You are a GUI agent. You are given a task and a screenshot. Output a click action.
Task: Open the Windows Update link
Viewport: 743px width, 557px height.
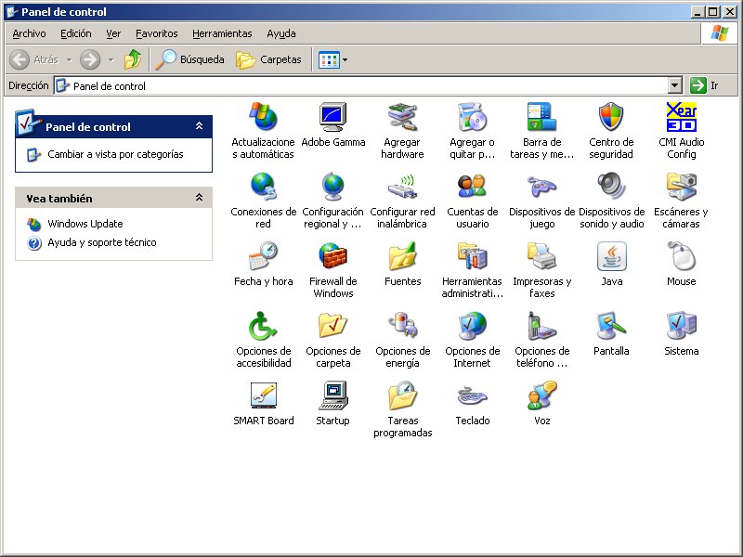(x=85, y=224)
